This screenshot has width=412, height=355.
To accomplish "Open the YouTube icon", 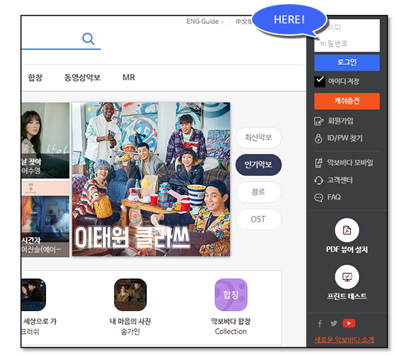I will click(349, 323).
